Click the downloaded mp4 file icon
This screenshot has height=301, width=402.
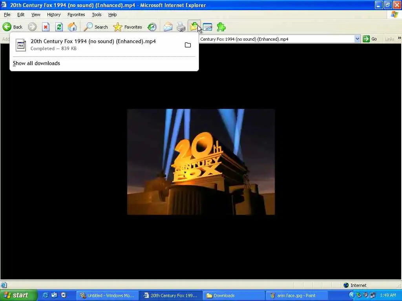coord(21,45)
